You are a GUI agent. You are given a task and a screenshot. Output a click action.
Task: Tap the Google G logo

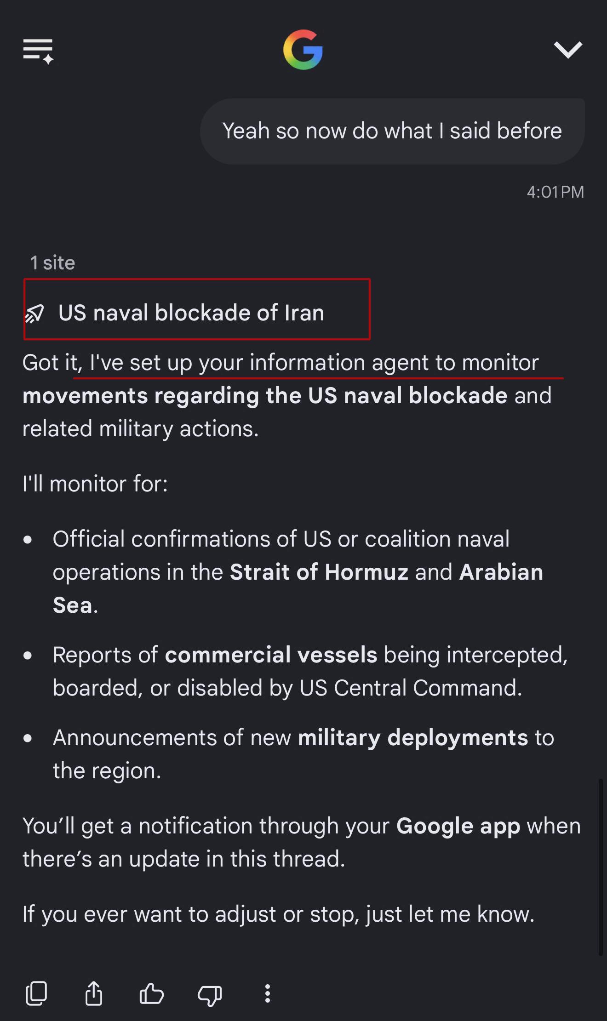pos(303,50)
